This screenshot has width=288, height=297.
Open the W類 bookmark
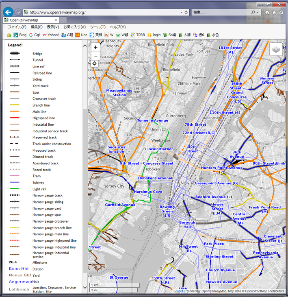tap(122, 35)
